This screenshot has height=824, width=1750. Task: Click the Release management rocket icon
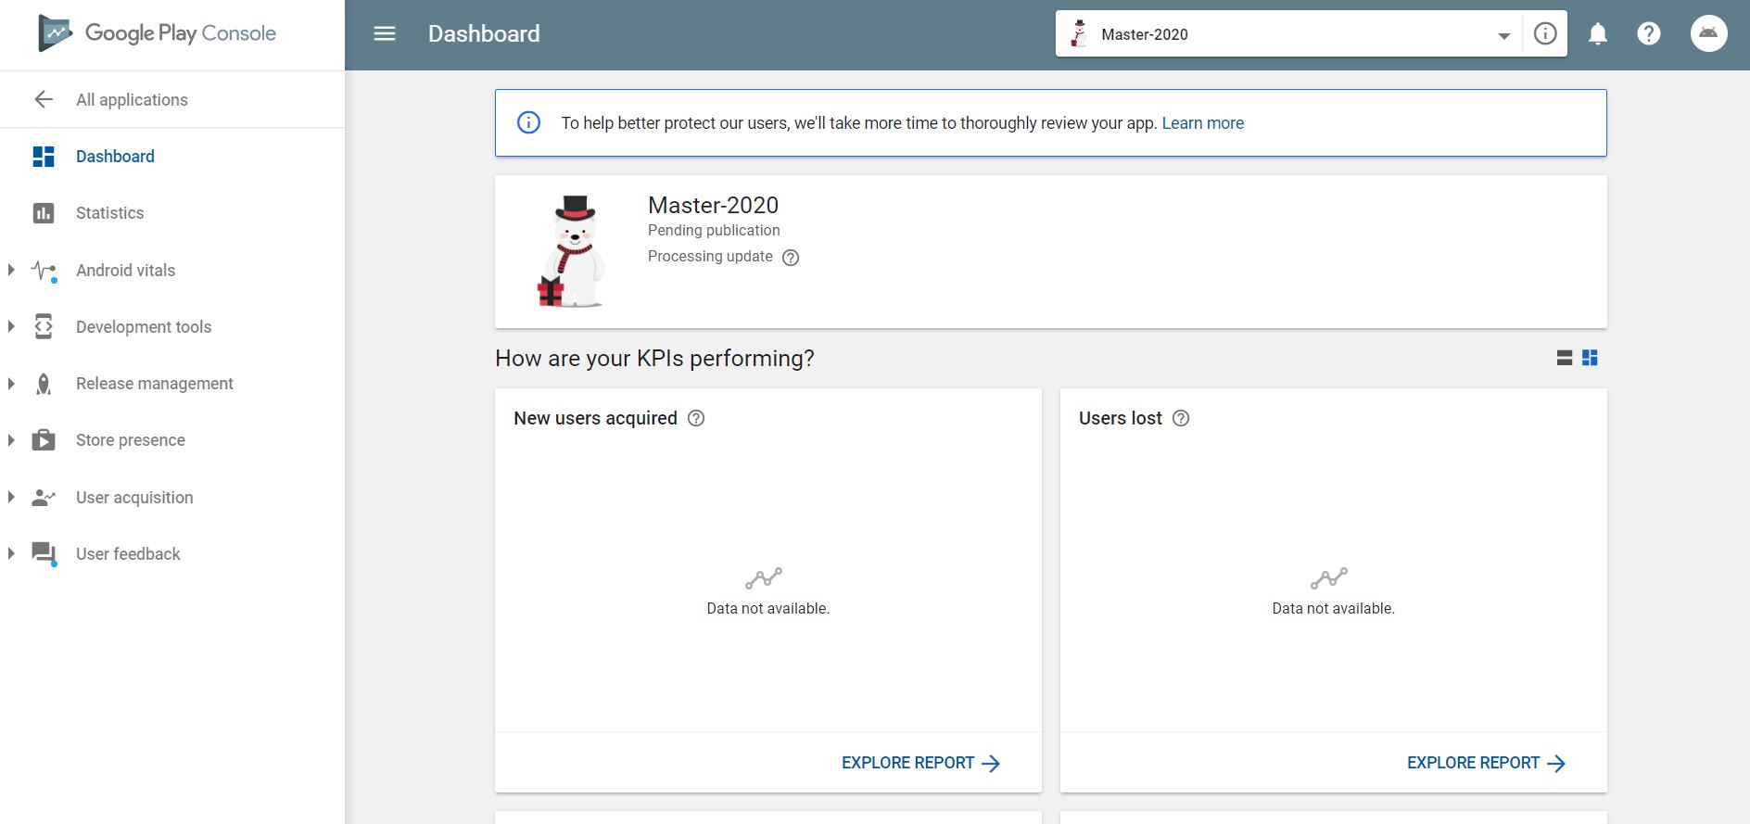(x=44, y=384)
